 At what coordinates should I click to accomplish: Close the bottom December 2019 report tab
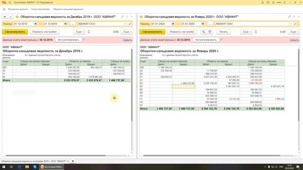pos(68,161)
